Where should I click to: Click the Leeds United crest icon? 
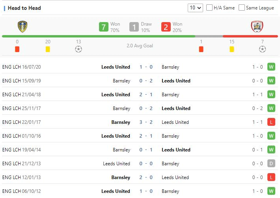pyautogui.click(x=22, y=27)
